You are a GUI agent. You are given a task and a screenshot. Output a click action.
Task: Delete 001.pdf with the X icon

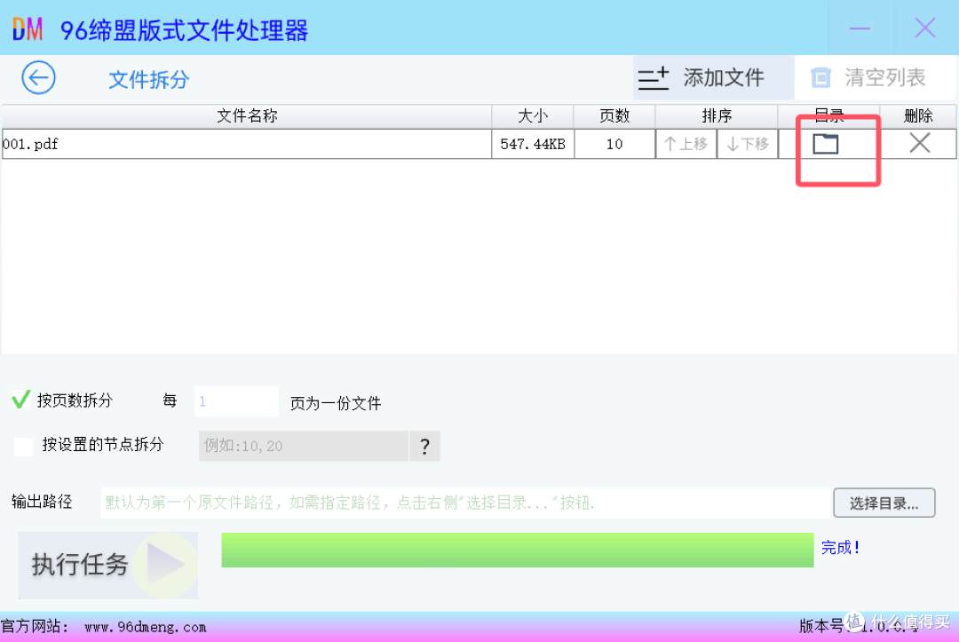point(919,143)
